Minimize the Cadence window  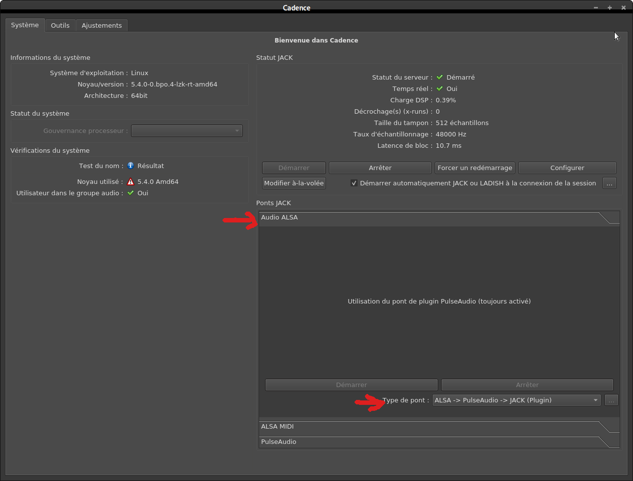[596, 7]
